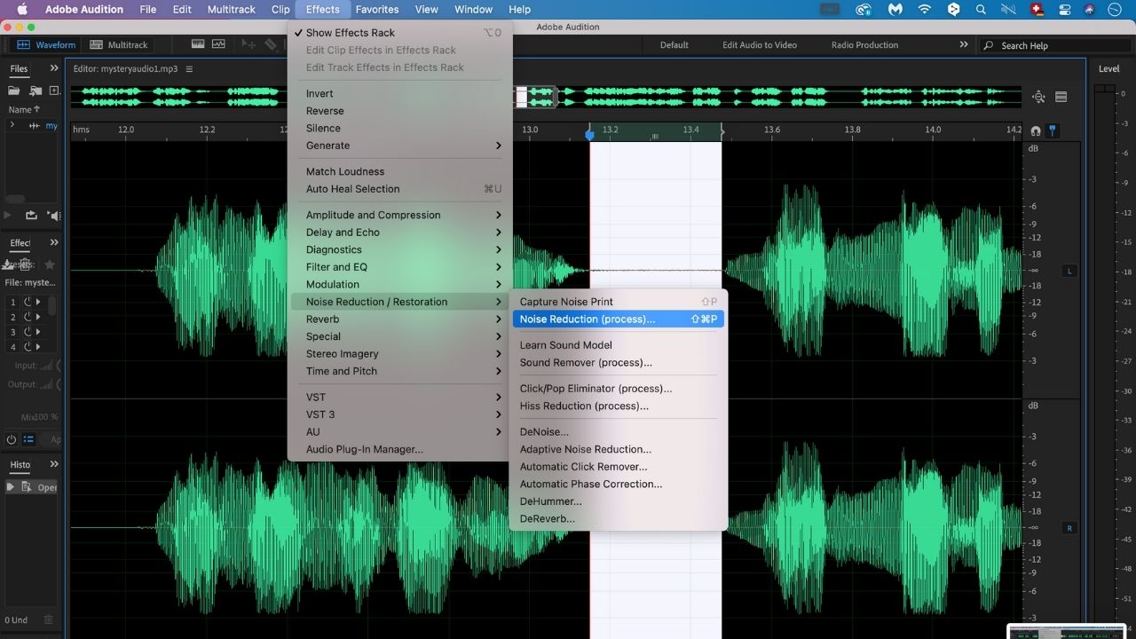Expand the mysteryaudio file row in Files
Viewport: 1136px width, 639px height.
[12, 125]
